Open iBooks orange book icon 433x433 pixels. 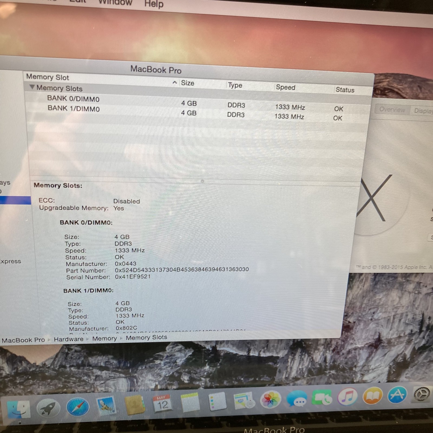pos(373,396)
